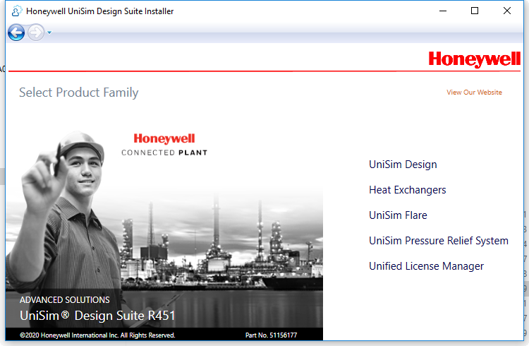Click the window title Honeywell UniSim Design Suite Installer
Viewport: 529px width, 346px height.
coord(100,11)
